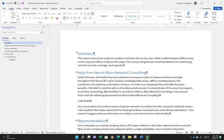Screen dimensions: 224x140
Task: Apply the Heading 2 style
Action: click(x=147, y=16)
